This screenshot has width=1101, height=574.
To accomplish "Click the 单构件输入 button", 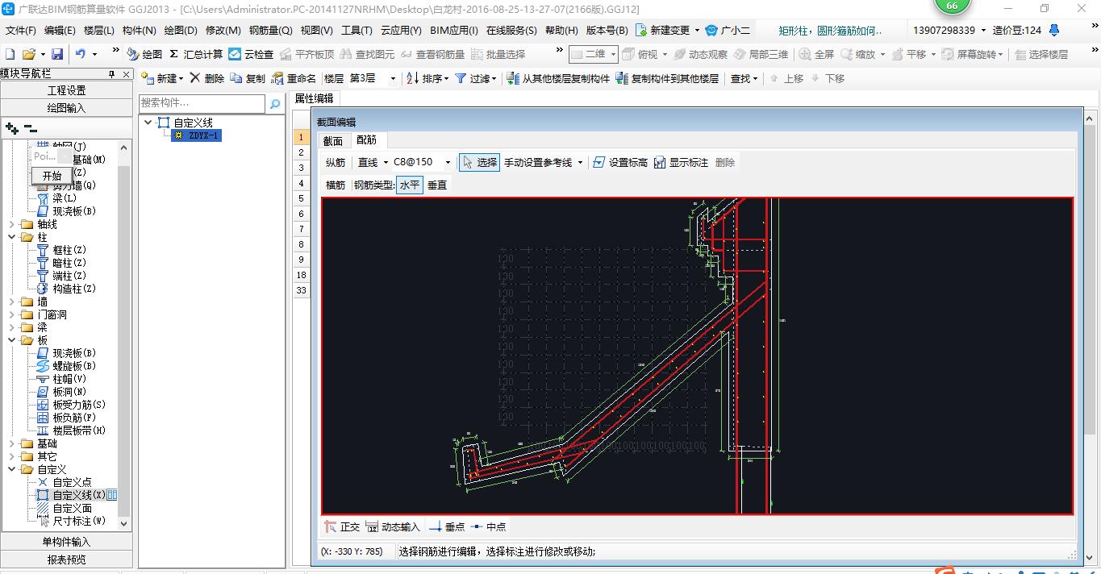I will coord(66,542).
